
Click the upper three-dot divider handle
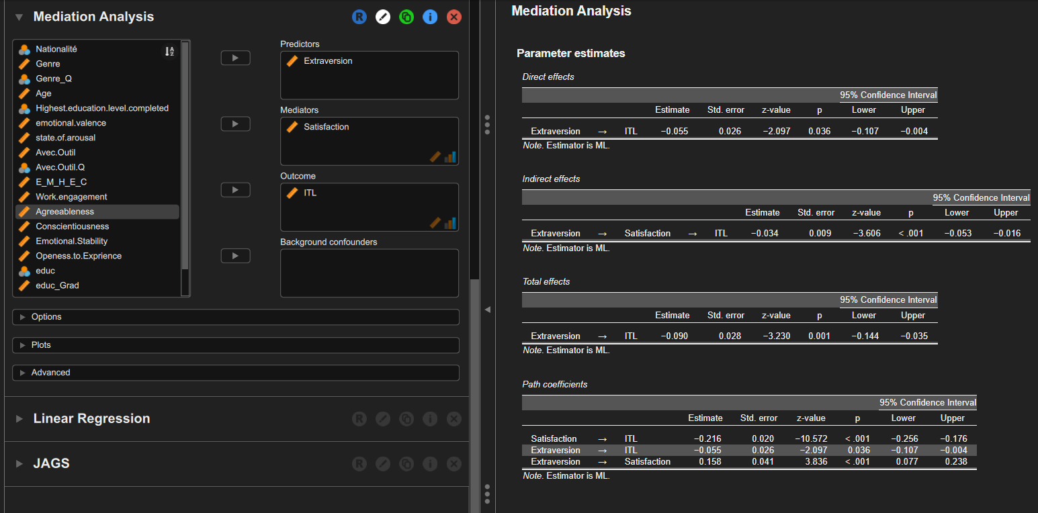pos(487,124)
